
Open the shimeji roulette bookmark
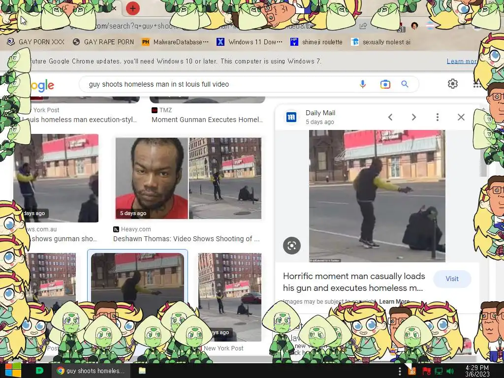[316, 42]
